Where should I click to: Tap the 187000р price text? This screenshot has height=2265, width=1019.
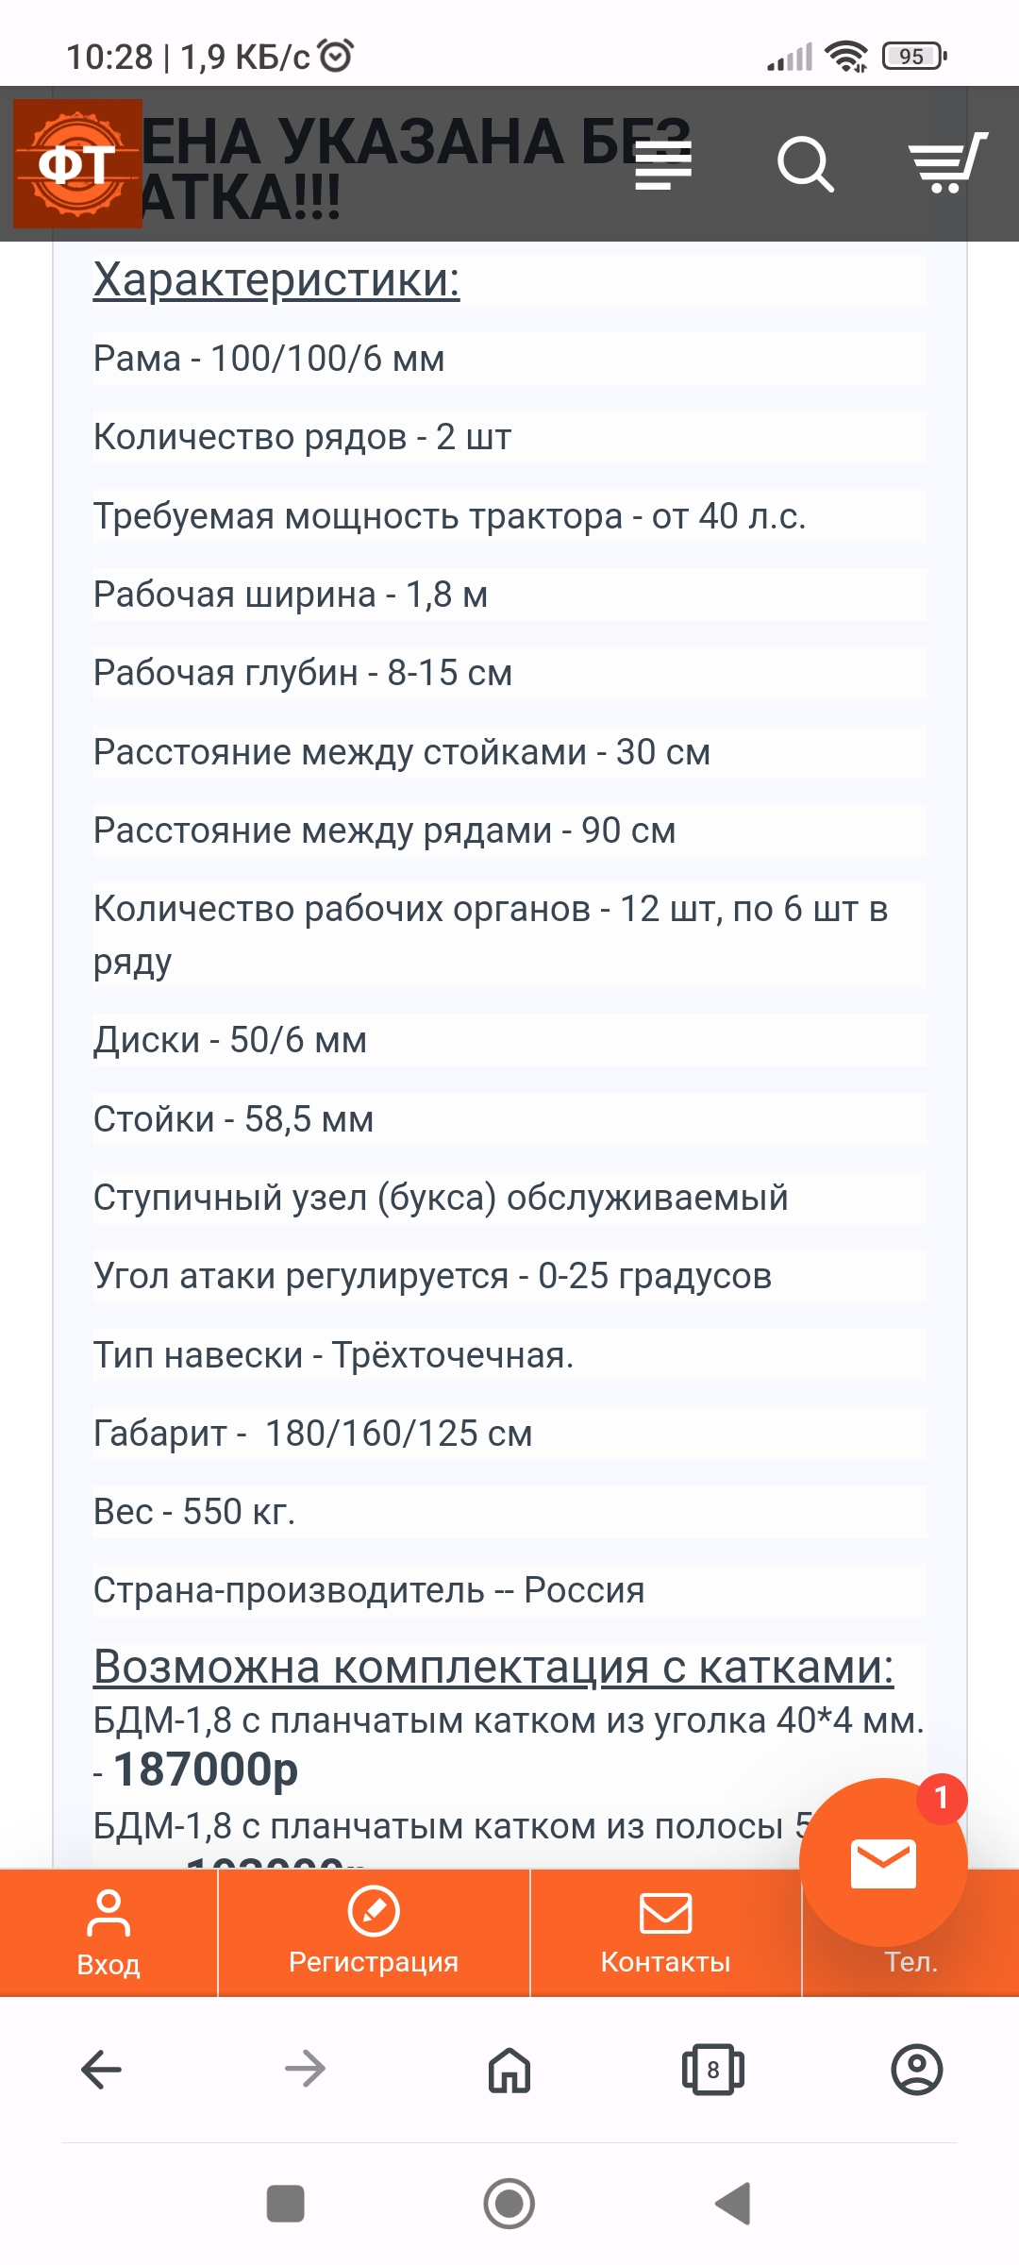[x=206, y=1770]
